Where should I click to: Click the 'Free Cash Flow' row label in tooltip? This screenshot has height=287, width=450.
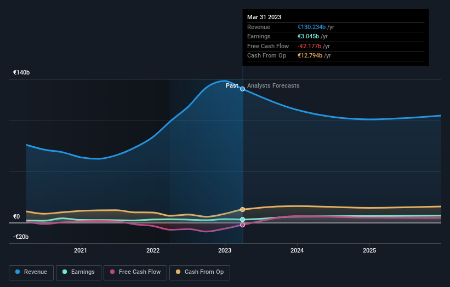click(x=268, y=46)
